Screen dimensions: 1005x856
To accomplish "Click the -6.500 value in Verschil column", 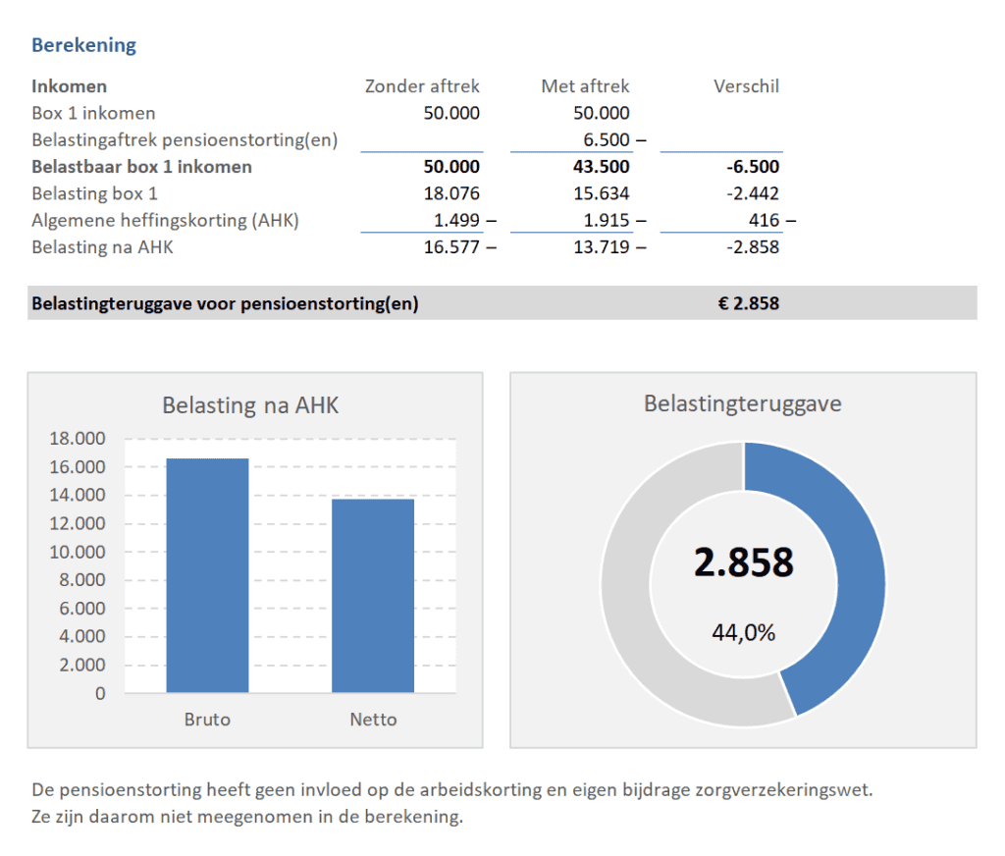I will point(754,166).
